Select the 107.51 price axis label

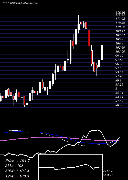(120, 35)
